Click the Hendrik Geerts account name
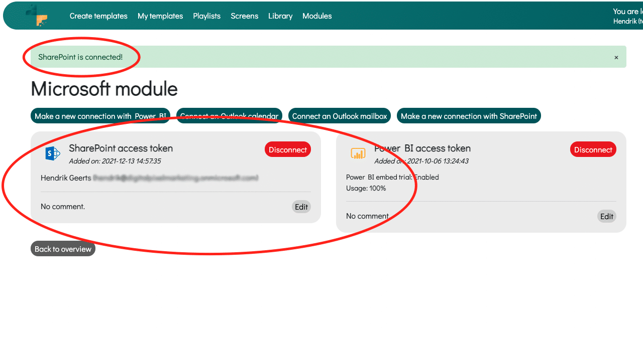Screen dimensions: 643x338 [x=66, y=178]
